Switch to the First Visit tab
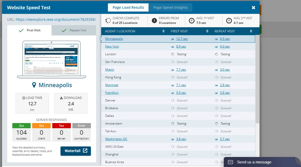This screenshot has height=167, width=301. pyautogui.click(x=29, y=30)
